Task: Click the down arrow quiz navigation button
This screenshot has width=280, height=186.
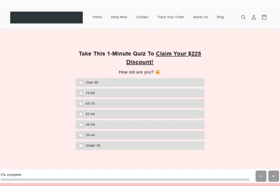Action: pos(273,176)
